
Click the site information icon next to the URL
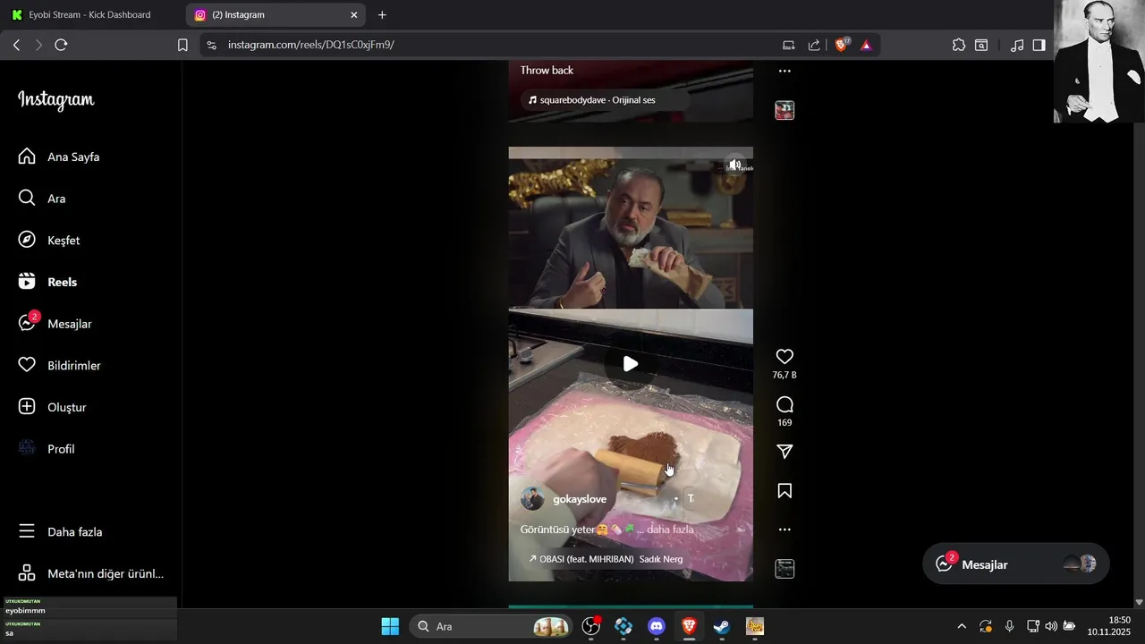tap(210, 45)
